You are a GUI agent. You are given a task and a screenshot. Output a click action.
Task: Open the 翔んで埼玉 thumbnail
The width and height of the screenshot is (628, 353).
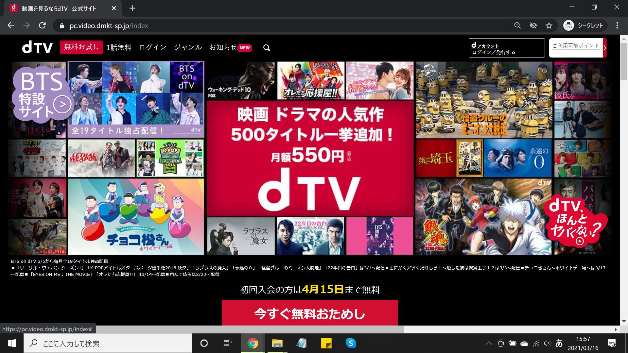[449, 158]
